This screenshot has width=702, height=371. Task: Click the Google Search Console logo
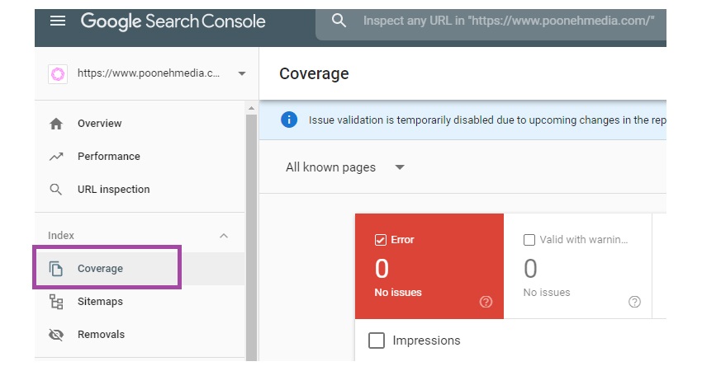point(173,21)
